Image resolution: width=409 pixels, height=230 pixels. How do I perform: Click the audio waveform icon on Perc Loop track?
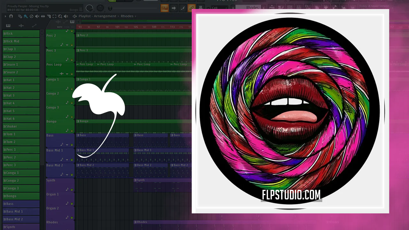(x=62, y=74)
